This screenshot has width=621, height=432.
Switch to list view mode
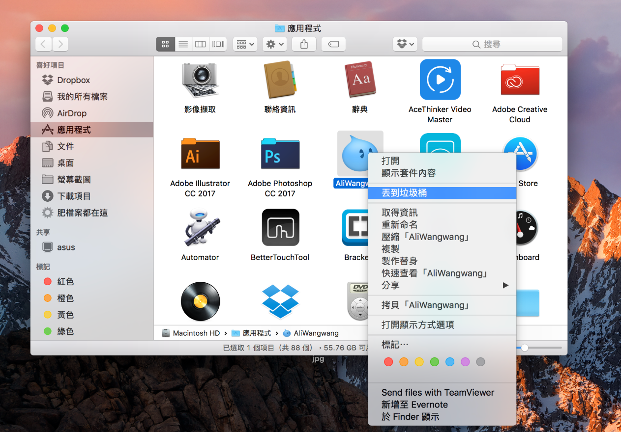point(183,44)
